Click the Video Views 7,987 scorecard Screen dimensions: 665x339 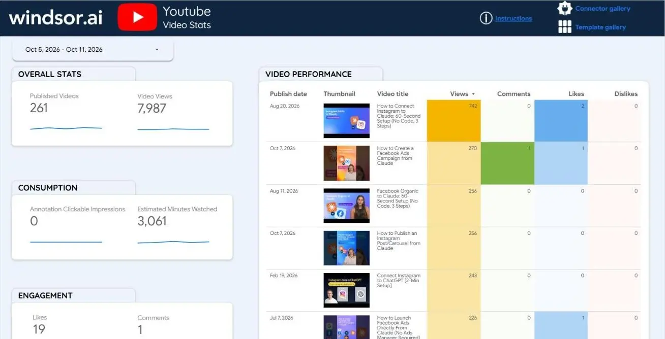(173, 113)
